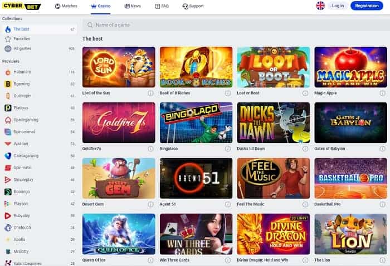Show info for Lord of the Sun
The image size is (390, 266).
150,93
